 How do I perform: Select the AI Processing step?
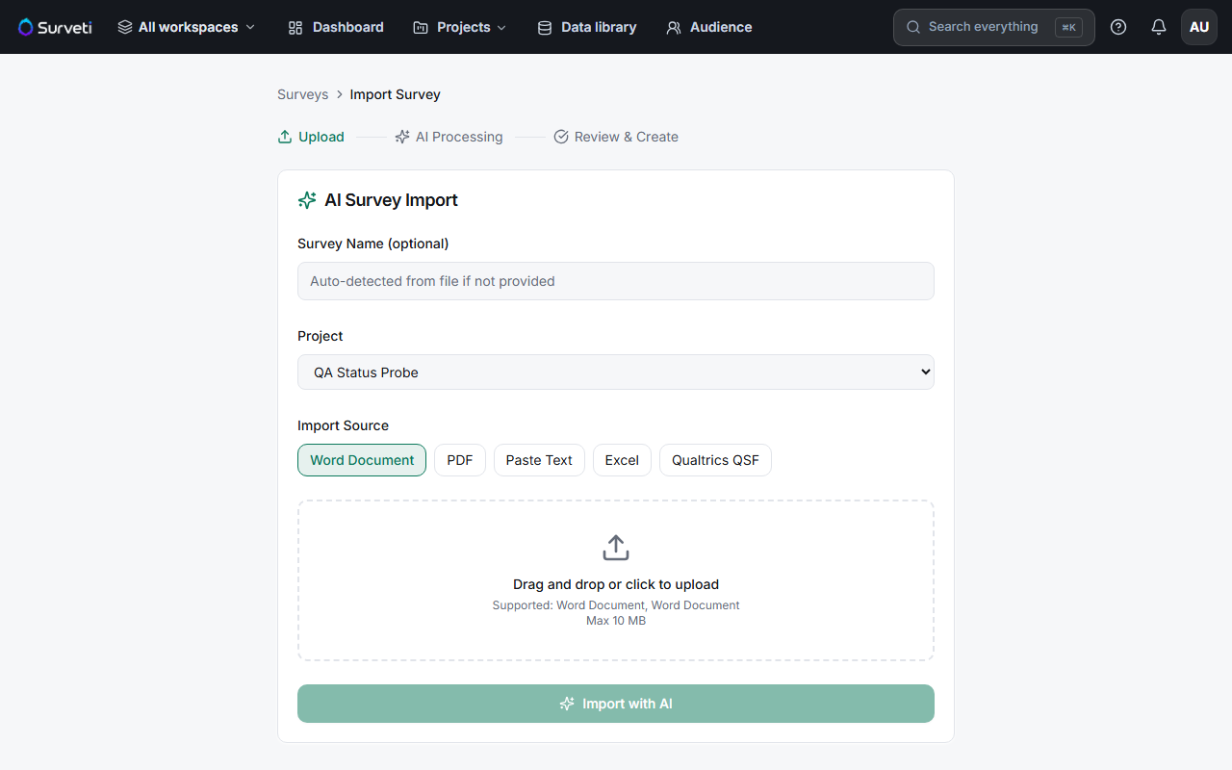tap(449, 137)
